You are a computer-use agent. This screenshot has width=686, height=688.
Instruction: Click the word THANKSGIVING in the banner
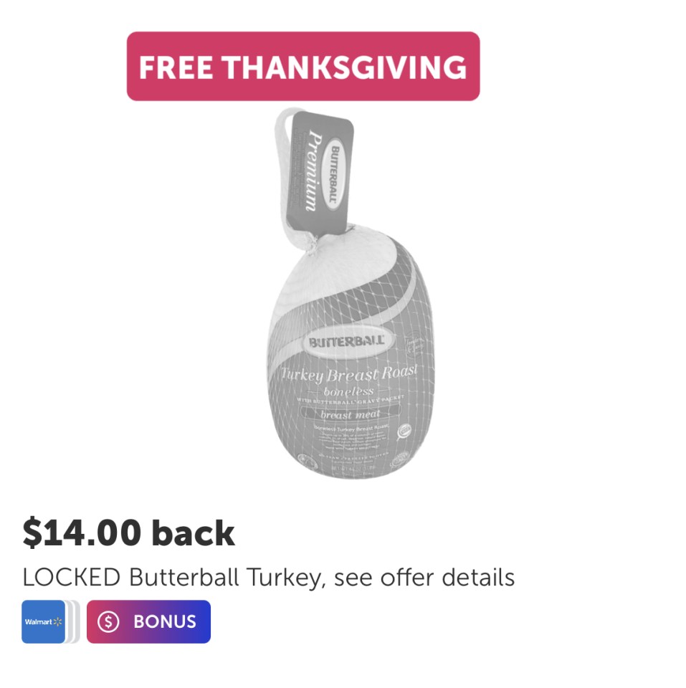point(343,67)
